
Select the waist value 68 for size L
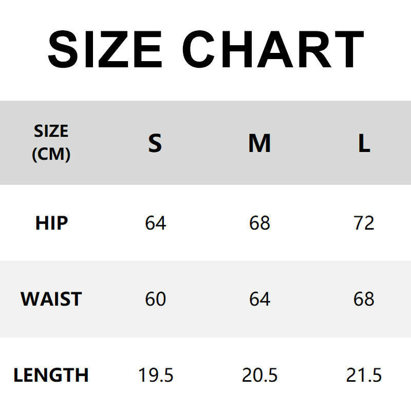(364, 299)
